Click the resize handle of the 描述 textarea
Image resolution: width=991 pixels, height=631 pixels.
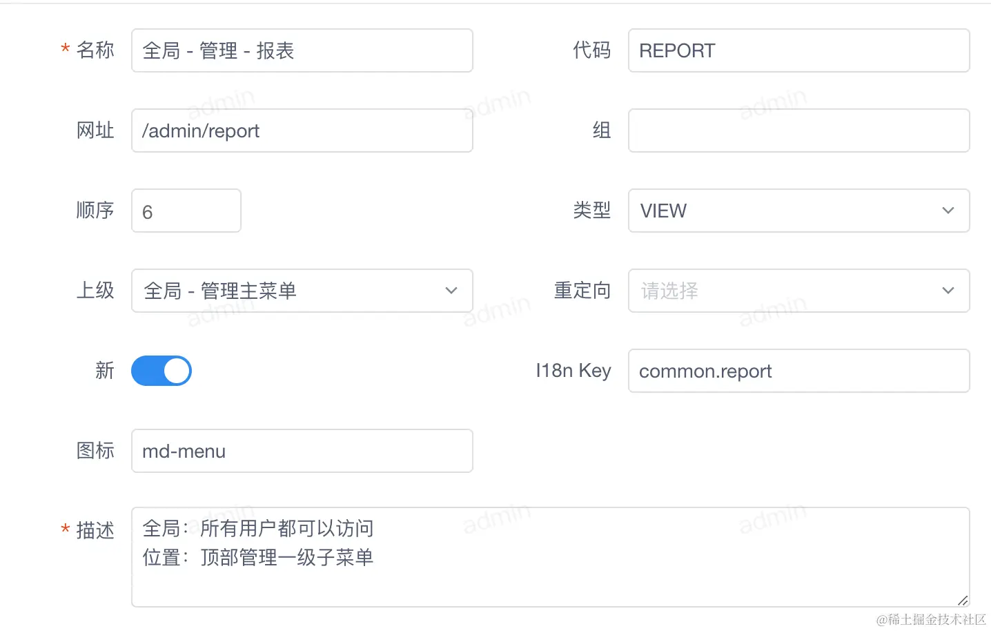point(963,600)
